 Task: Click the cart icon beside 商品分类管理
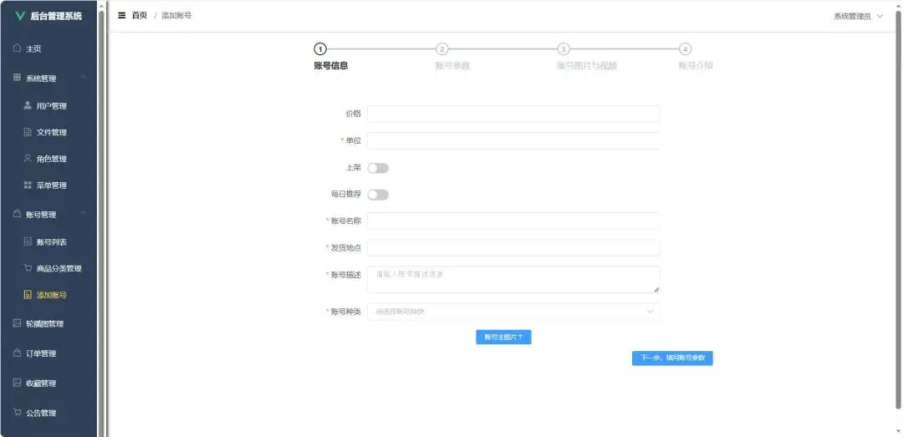click(28, 268)
